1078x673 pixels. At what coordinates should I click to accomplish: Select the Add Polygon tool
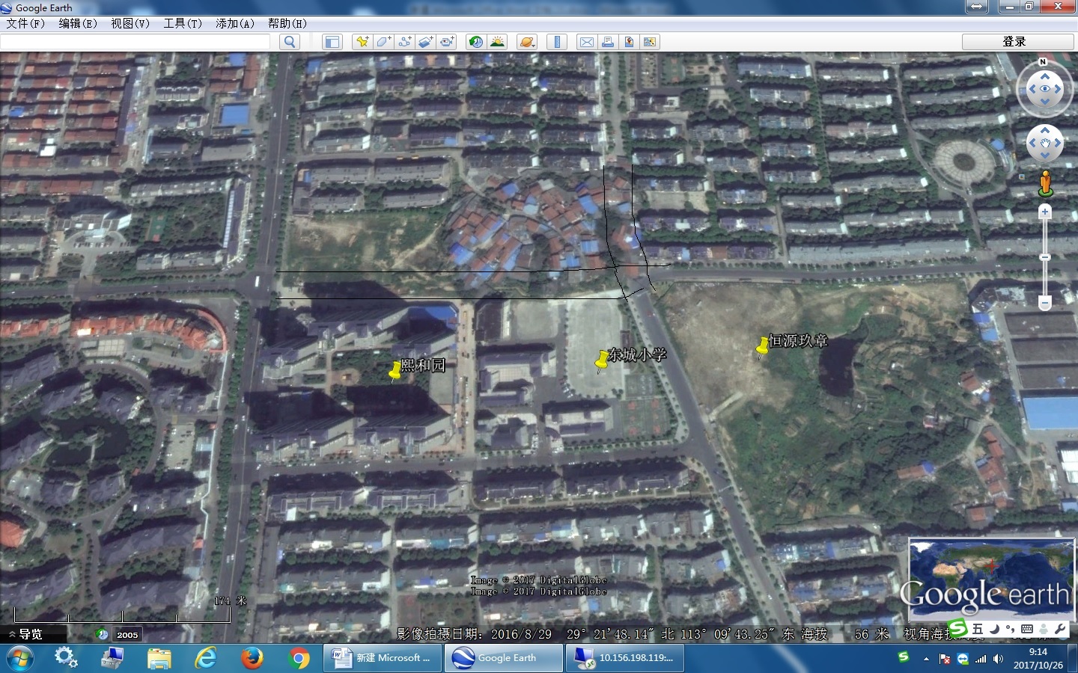click(x=383, y=42)
